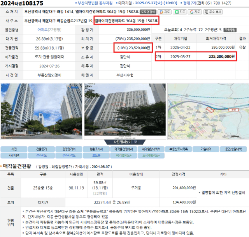Select deposit (10%) 23,520,000원

click(133, 48)
